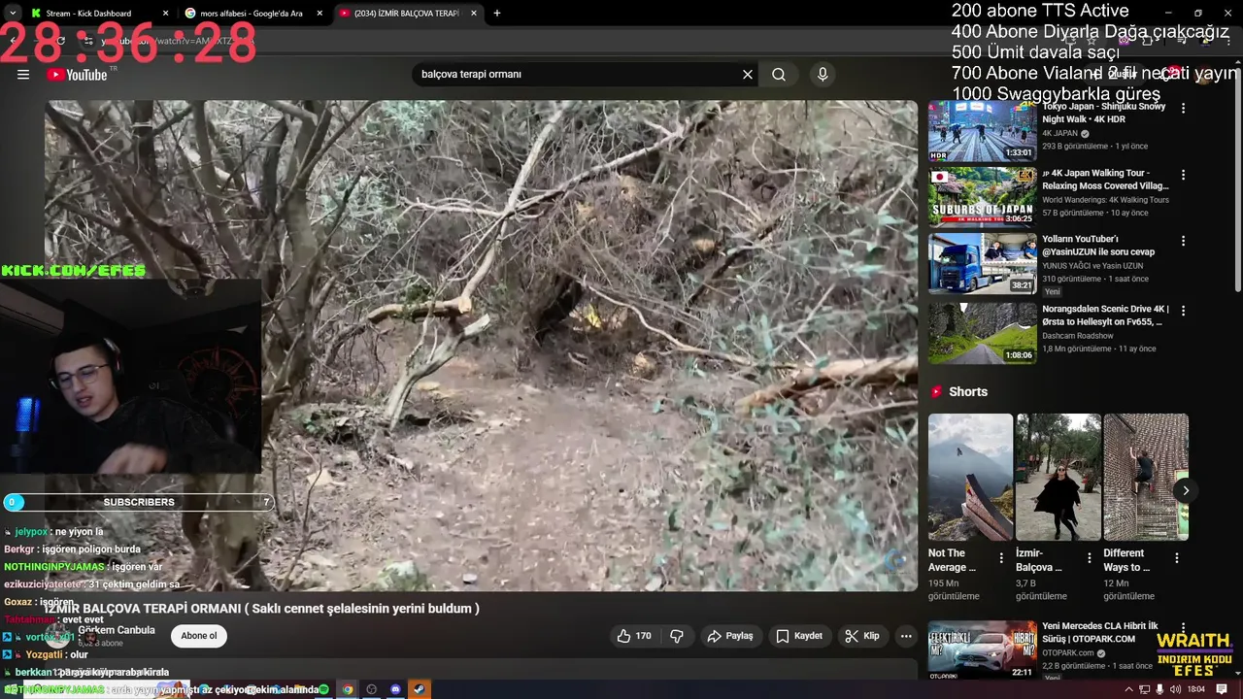Open Tokyo Japan Shinjuku Snowy Night Walk thumbnail
The height and width of the screenshot is (699, 1243).
982,130
